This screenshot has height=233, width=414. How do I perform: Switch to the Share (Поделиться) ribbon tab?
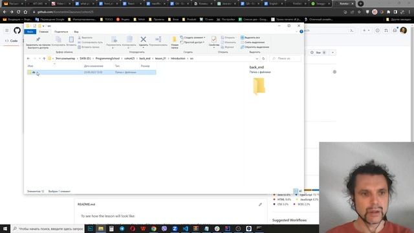click(61, 32)
